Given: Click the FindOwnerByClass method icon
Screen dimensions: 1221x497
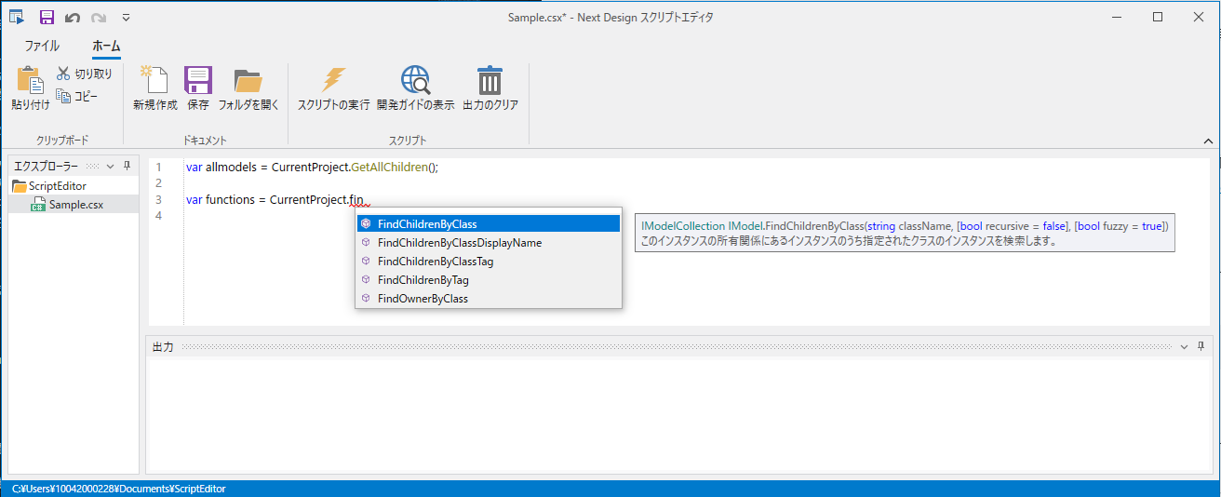Looking at the screenshot, I should point(367,299).
